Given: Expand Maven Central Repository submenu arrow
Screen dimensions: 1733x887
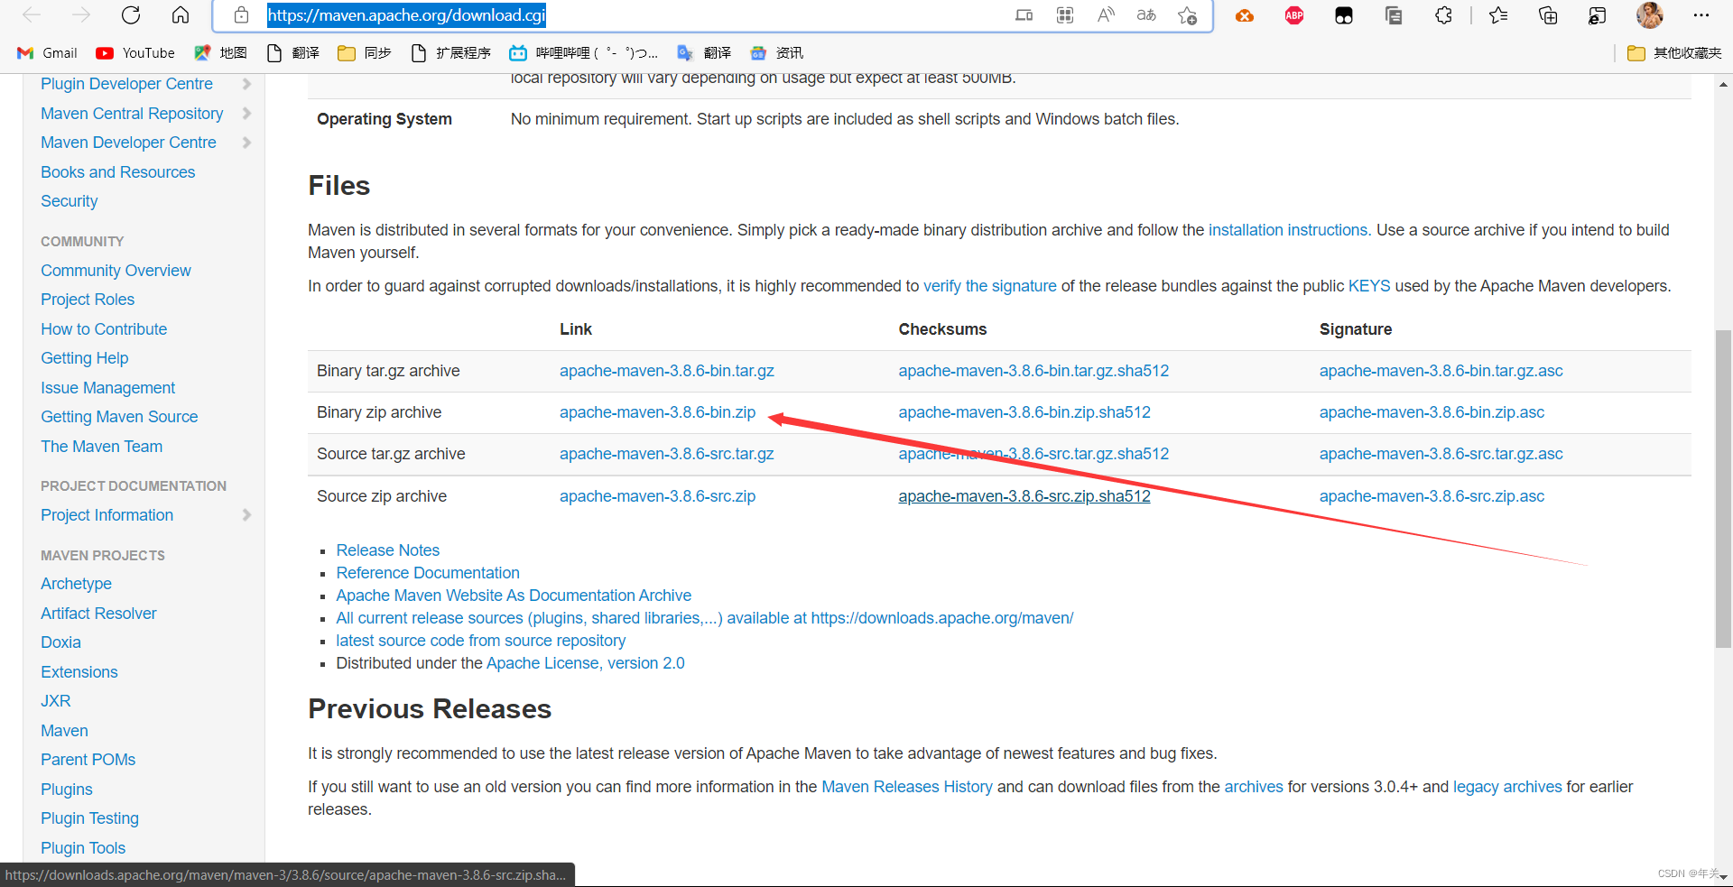Looking at the screenshot, I should coord(246,114).
